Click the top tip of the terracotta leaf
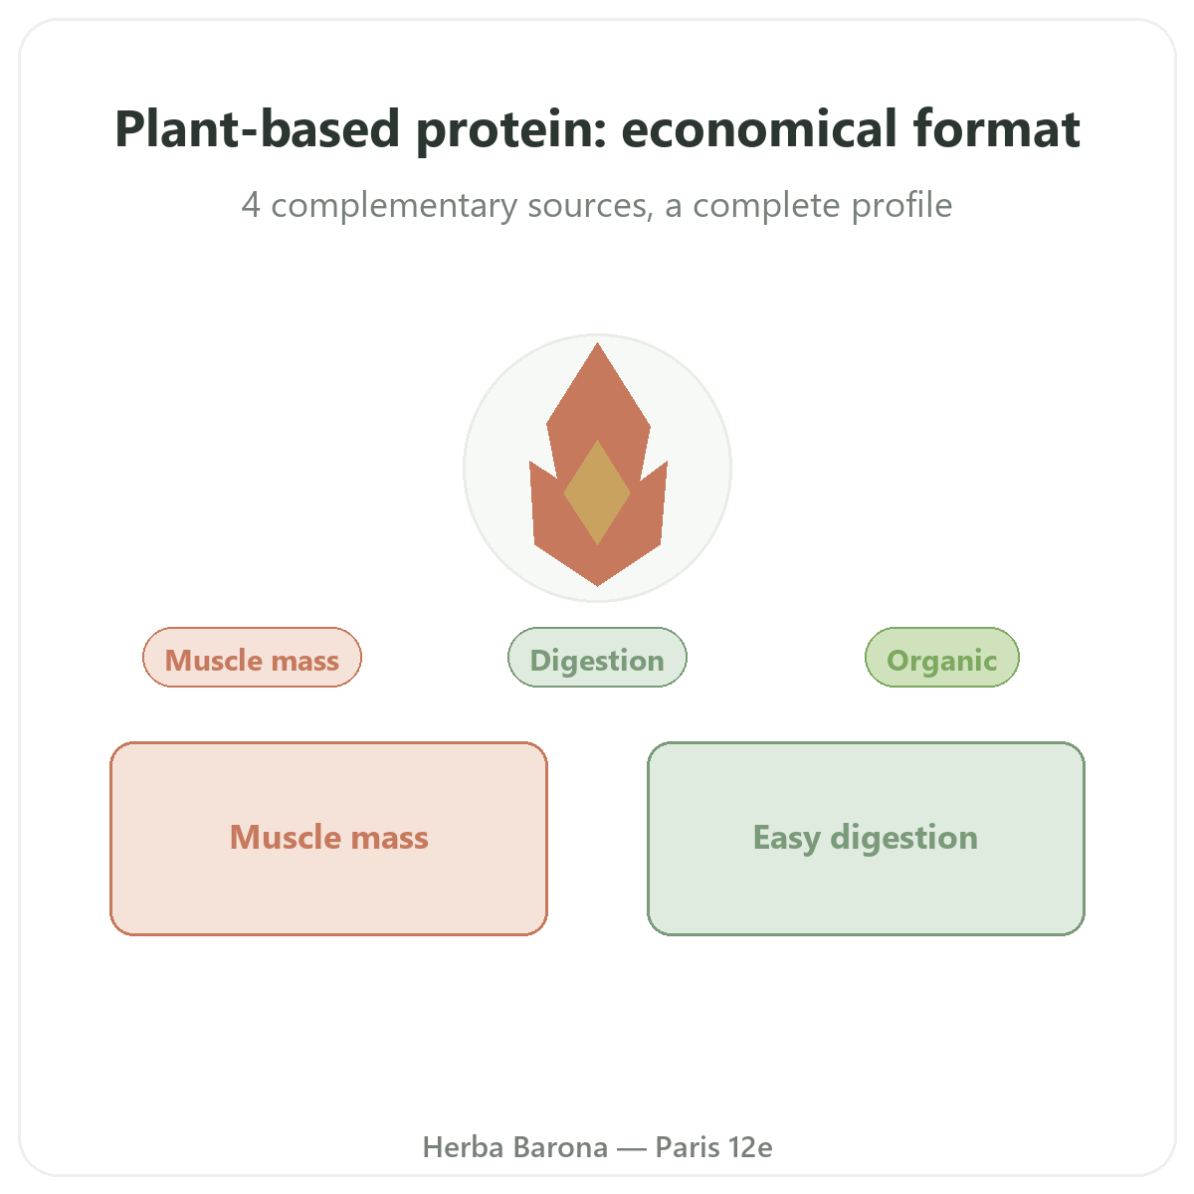Image resolution: width=1194 pixels, height=1194 pixels. click(x=597, y=346)
